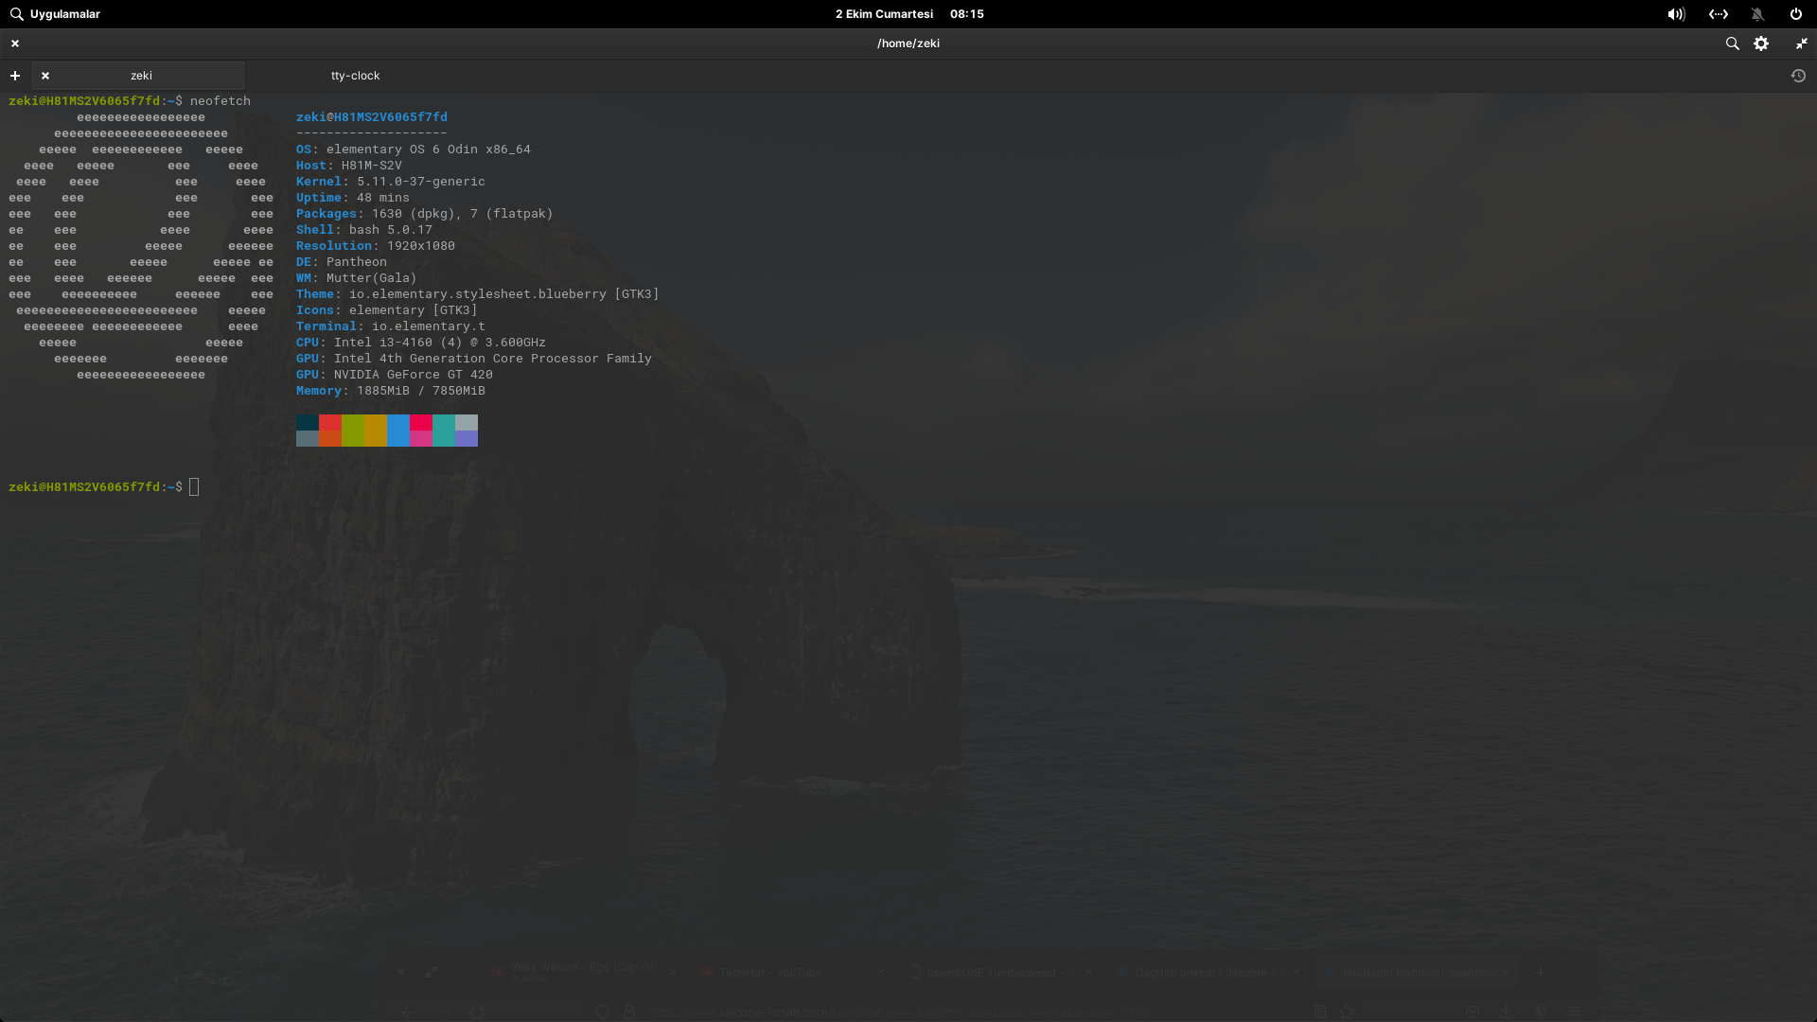Viewport: 1817px width, 1022px height.
Task: Click the blue block in neofetch palette
Action: (398, 431)
